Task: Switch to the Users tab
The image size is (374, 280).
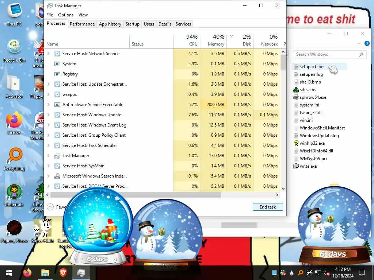Action: point(149,24)
